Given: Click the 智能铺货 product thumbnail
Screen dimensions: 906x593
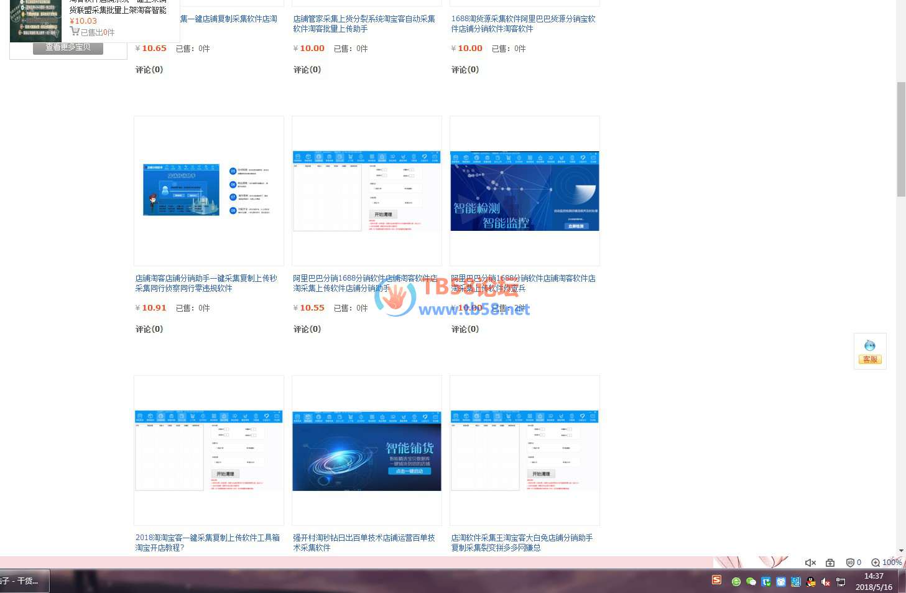Looking at the screenshot, I should [367, 451].
